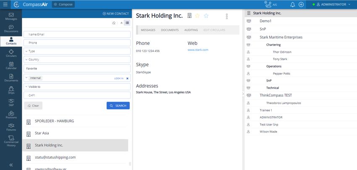Click the Clear button
Screen dimensions: 357x170
[x=33, y=106]
